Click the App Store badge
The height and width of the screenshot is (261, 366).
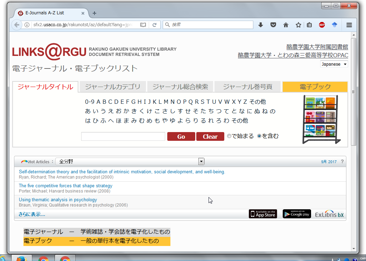pos(263,214)
